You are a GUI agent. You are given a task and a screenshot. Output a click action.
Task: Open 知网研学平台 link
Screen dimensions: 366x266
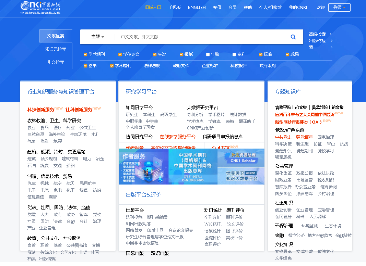pyautogui.click(x=139, y=107)
